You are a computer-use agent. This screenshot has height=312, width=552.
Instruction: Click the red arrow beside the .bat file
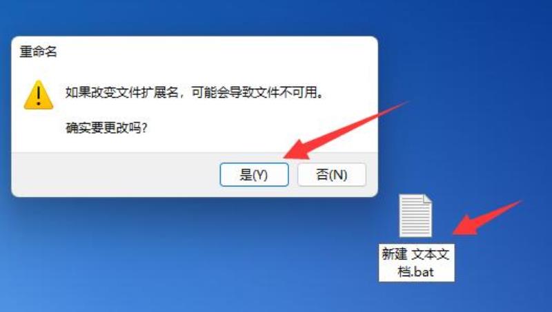[x=486, y=218]
